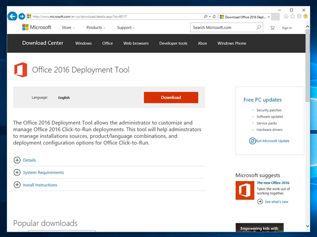Image resolution: width=317 pixels, height=237 pixels.
Task: Open a new blank tab button
Action: point(275,17)
